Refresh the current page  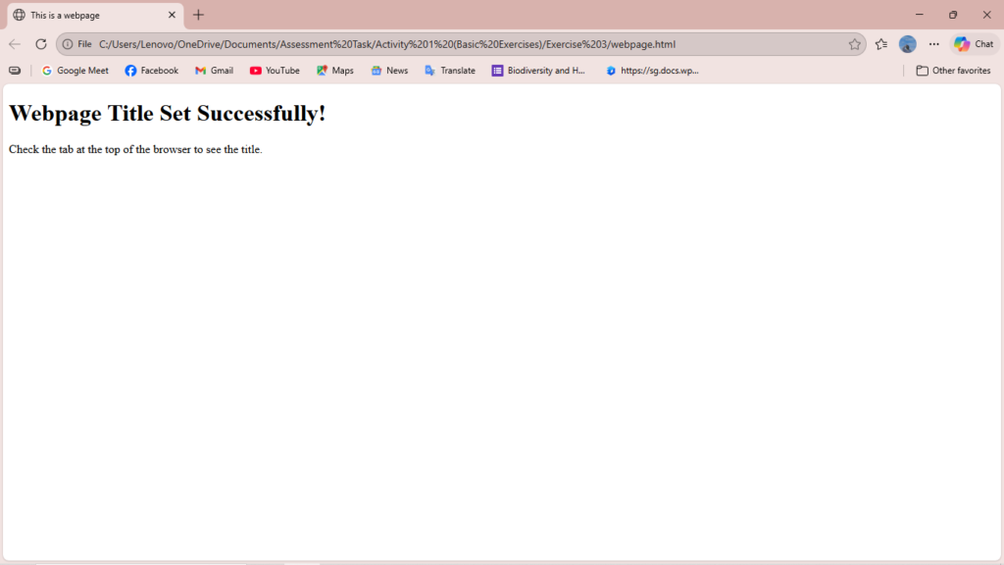[x=41, y=44]
